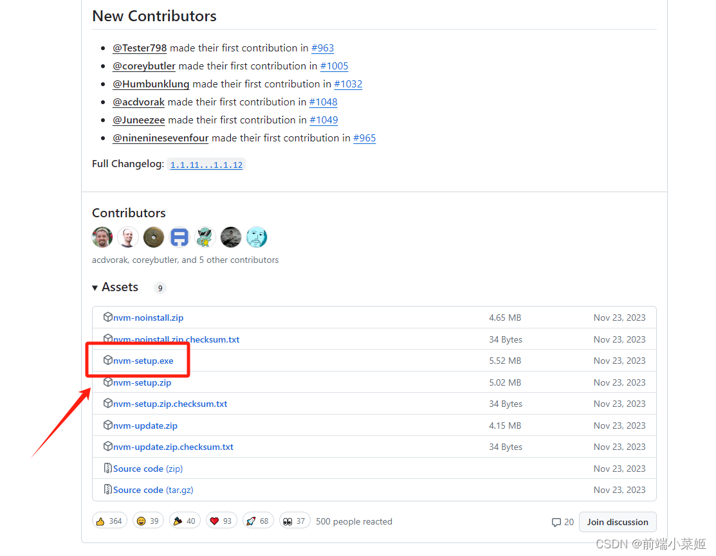Collapse the Assets section triangle
This screenshot has height=556, width=716.
point(95,288)
